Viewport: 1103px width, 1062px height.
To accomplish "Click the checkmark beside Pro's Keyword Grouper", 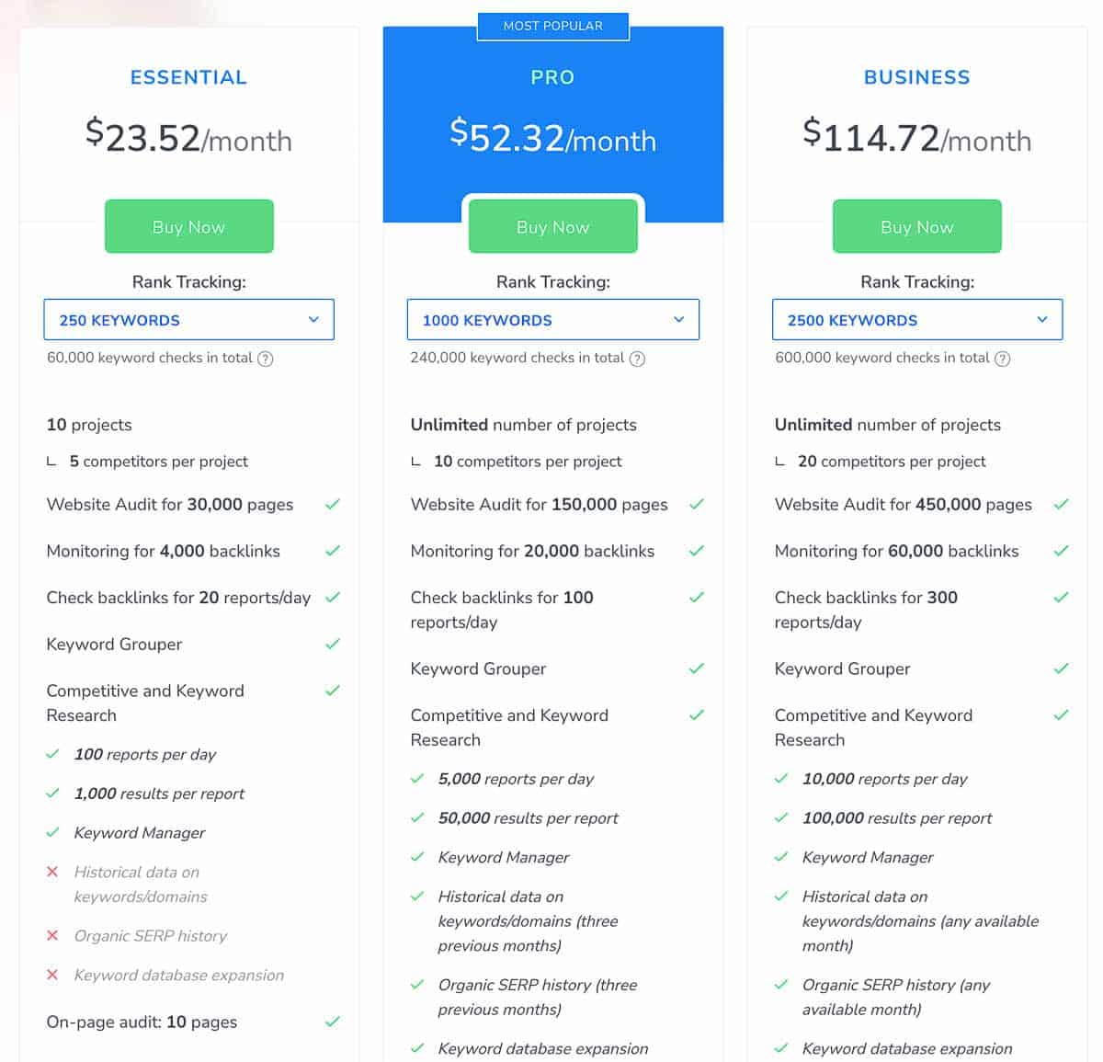I will pos(696,668).
